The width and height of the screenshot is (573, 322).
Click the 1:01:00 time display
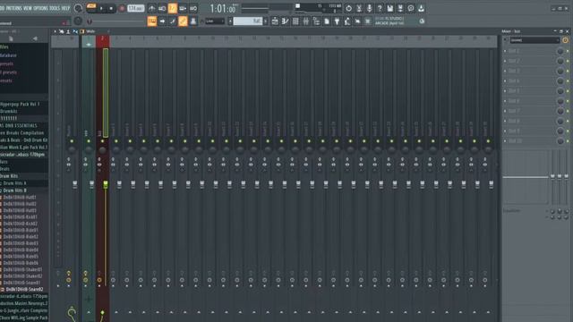[x=223, y=8]
